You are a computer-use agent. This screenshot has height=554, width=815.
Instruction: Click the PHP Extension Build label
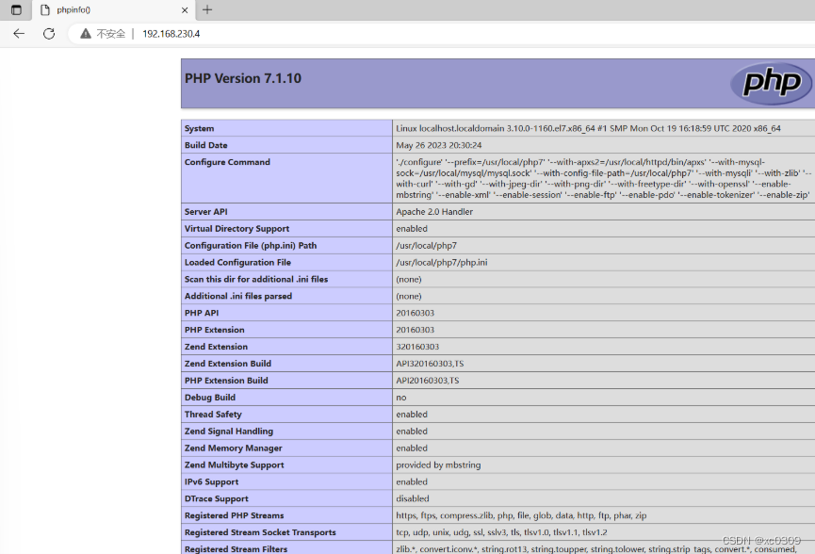[226, 381]
